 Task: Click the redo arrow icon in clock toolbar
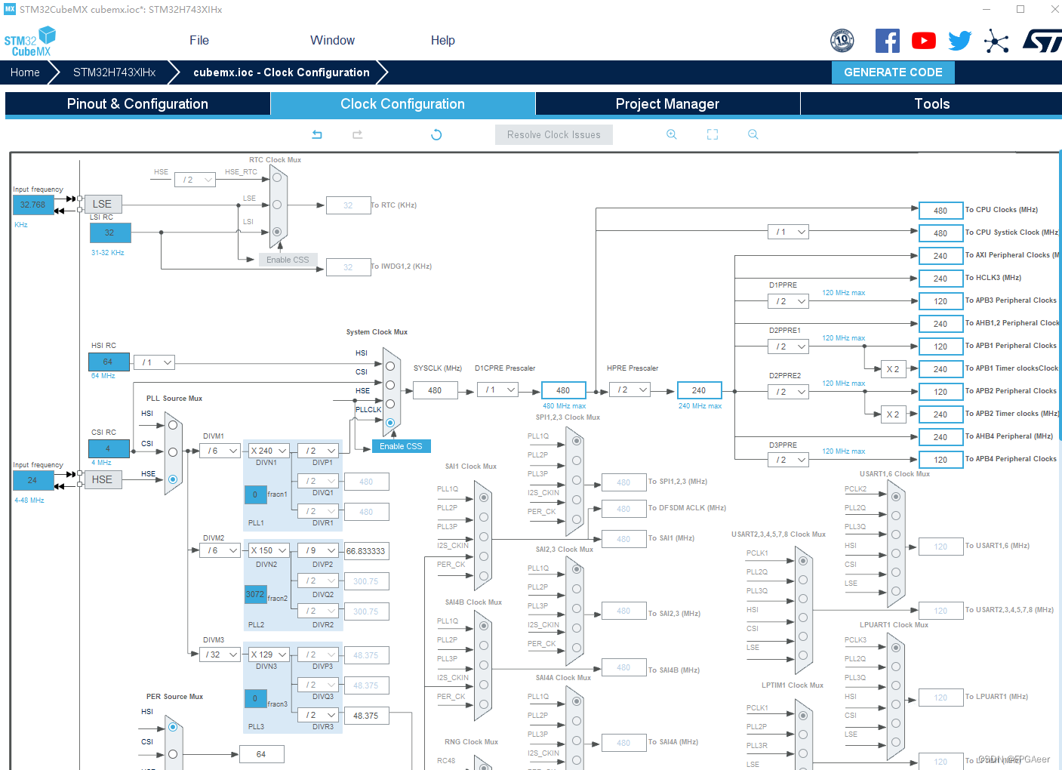pyautogui.click(x=358, y=134)
